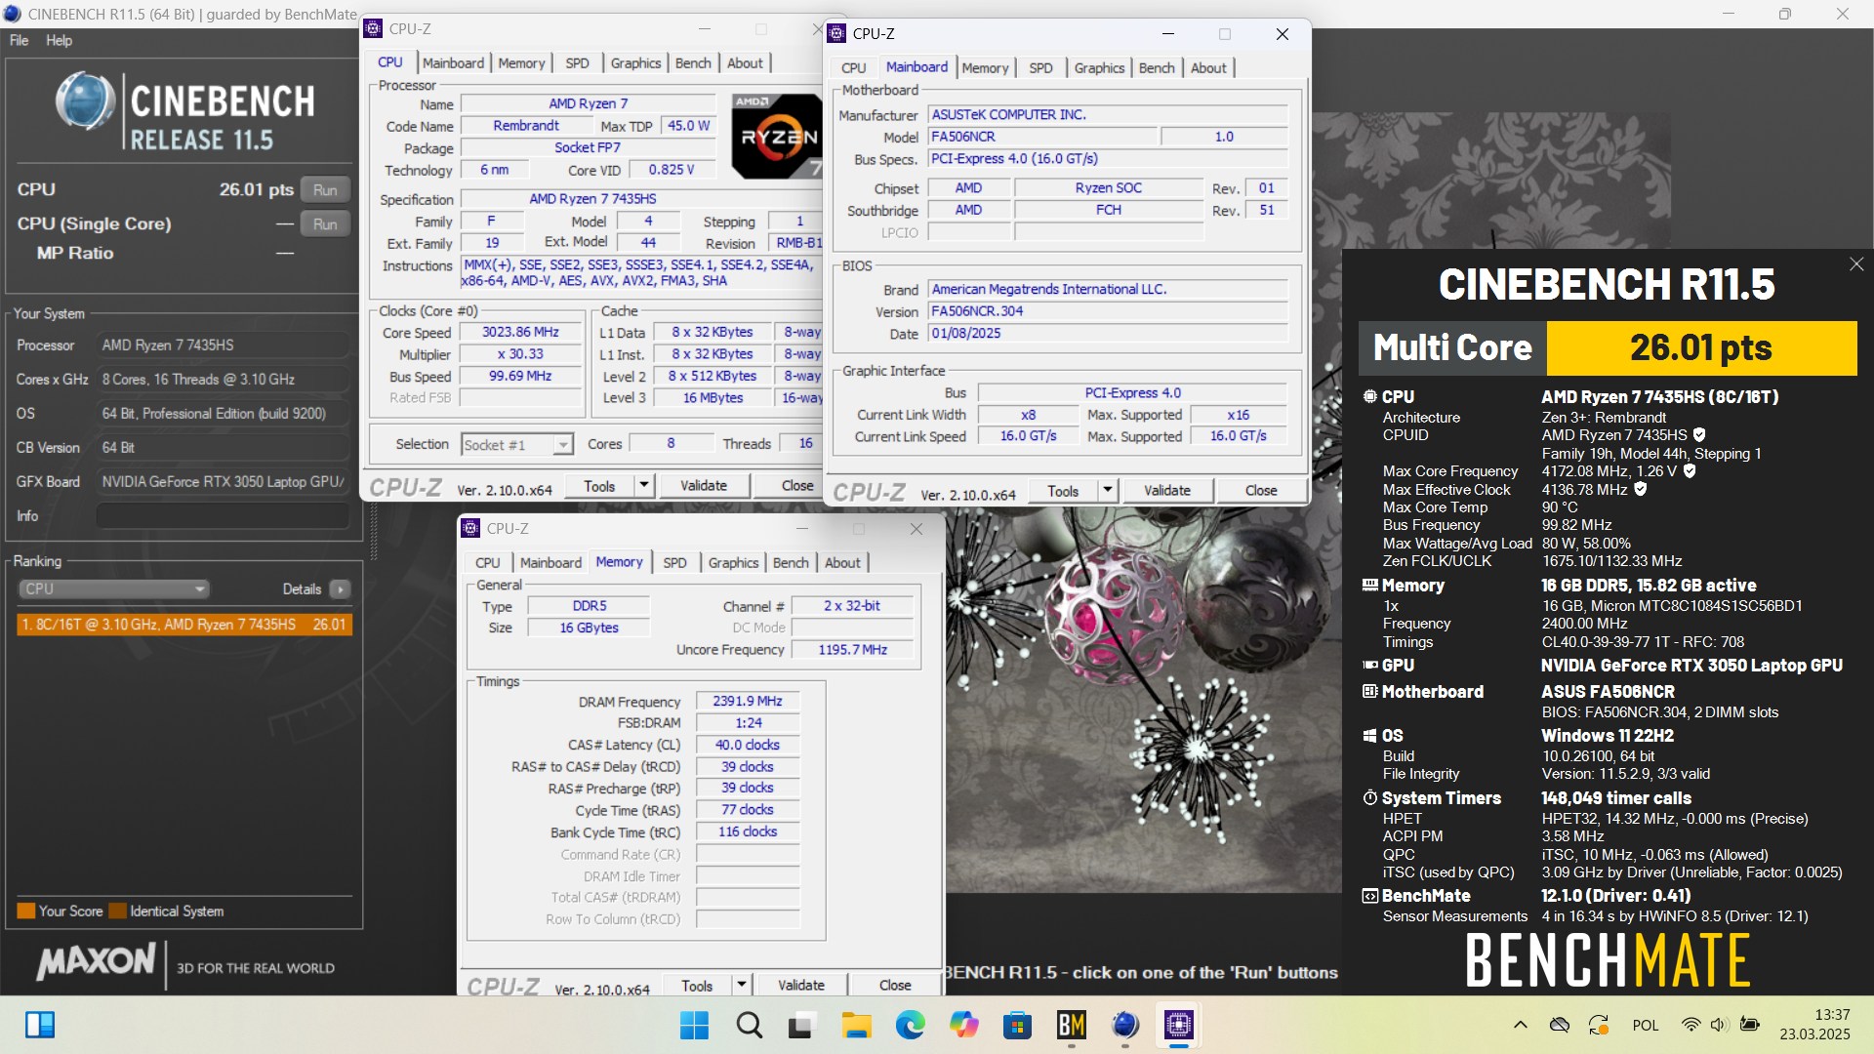
Task: Click the 26.01 pts Multi Core score
Action: coord(1701,348)
